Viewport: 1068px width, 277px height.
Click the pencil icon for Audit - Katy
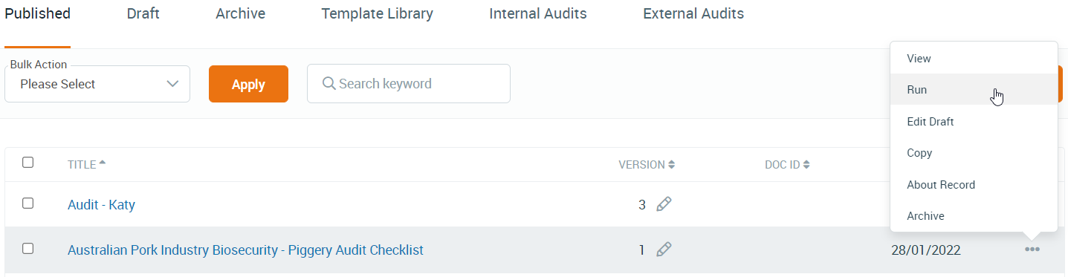(x=664, y=204)
